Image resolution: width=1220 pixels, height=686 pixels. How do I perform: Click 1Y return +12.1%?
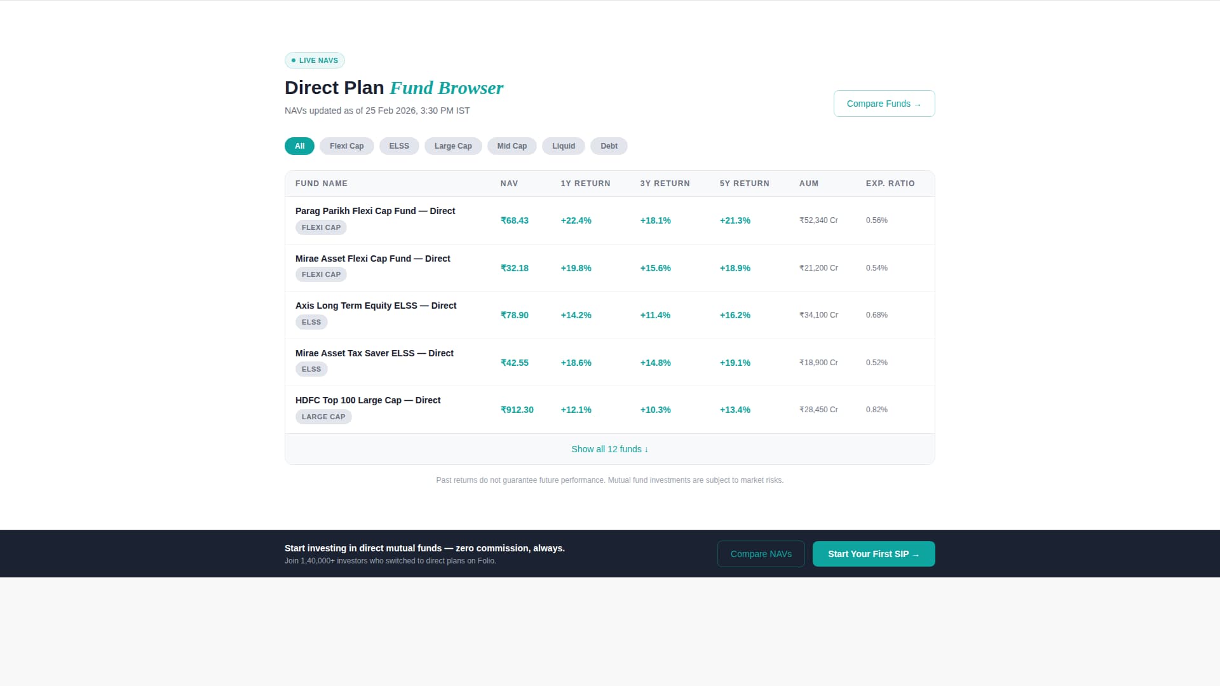pos(576,410)
